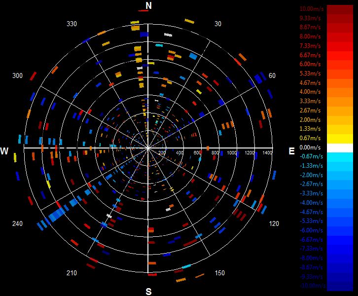Click the 0.67m/s legend label
This screenshot has height=296, width=358.
(x=310, y=138)
